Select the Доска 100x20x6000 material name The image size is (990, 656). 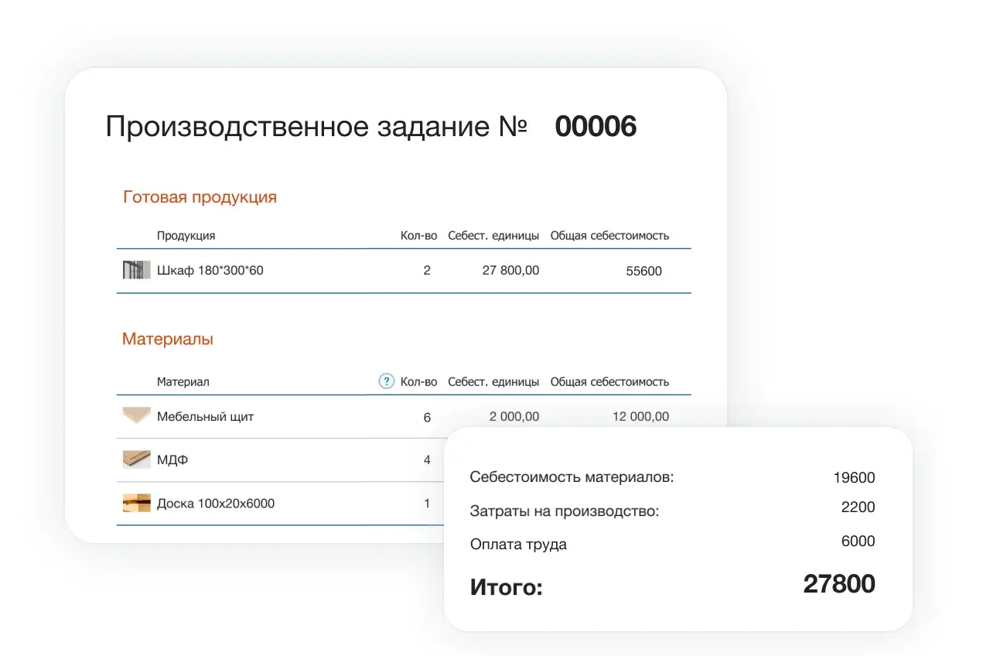[x=216, y=504]
